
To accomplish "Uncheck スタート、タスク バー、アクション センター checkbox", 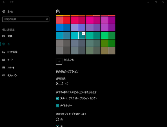I will [x=57, y=98].
